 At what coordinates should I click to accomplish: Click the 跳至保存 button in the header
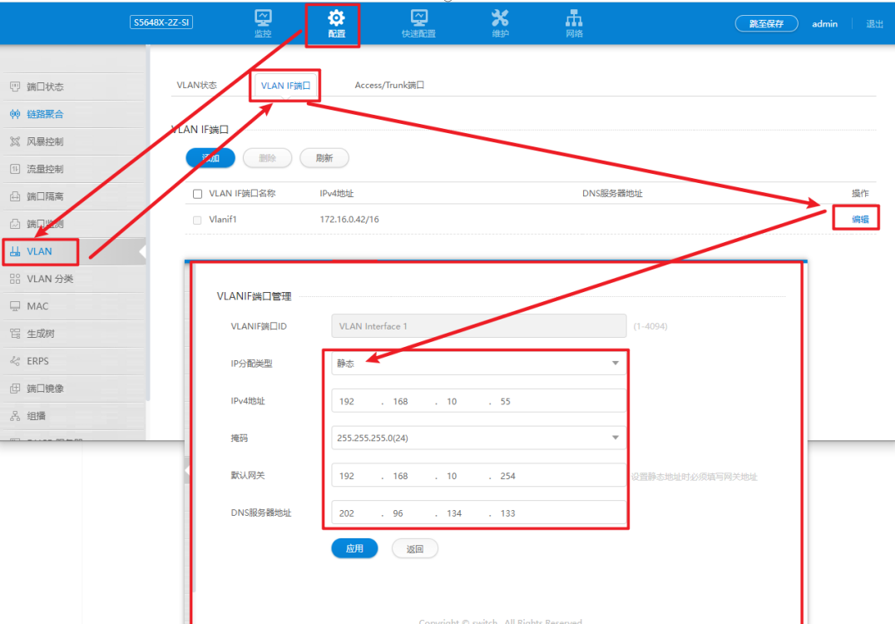click(766, 24)
